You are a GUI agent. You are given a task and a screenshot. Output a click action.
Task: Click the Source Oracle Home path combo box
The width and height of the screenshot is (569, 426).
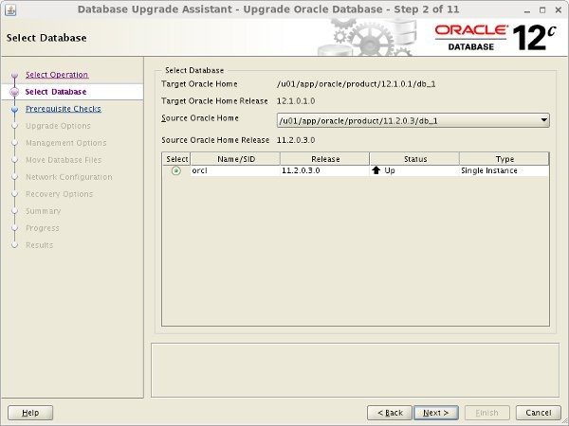[x=413, y=120]
